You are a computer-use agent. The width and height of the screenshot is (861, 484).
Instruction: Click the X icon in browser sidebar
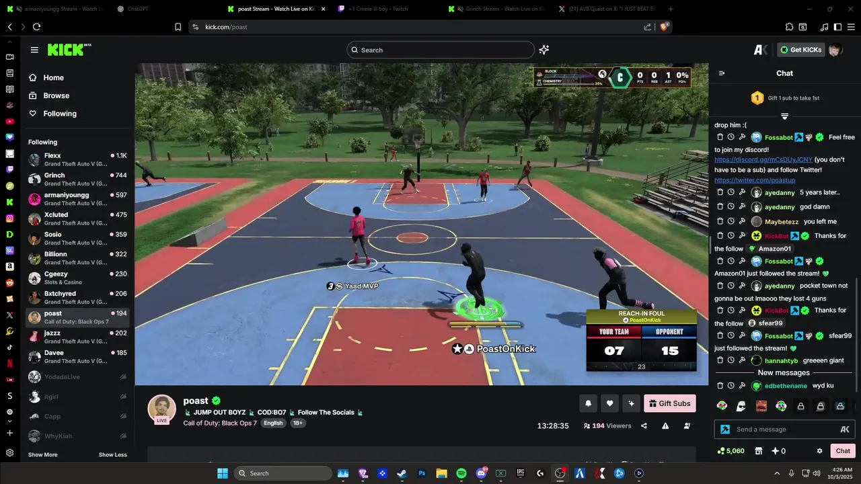[9, 315]
